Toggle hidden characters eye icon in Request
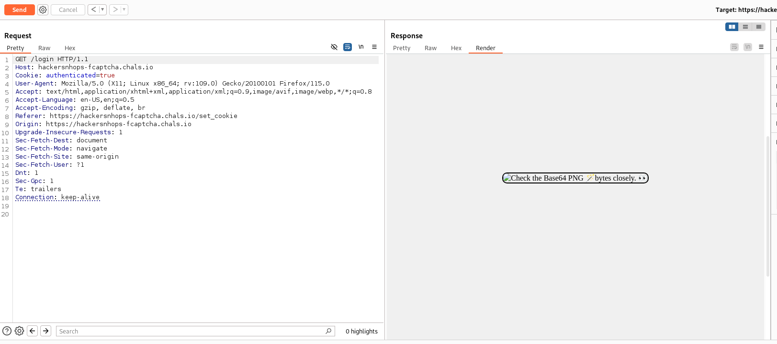Viewport: 777px width, 344px height. point(334,47)
